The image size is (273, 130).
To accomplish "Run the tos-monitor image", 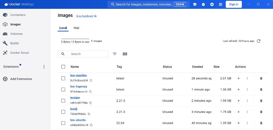I will tap(239, 78).
